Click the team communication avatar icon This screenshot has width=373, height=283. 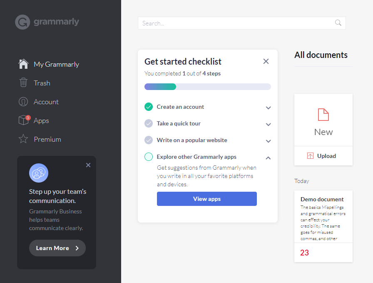39,173
